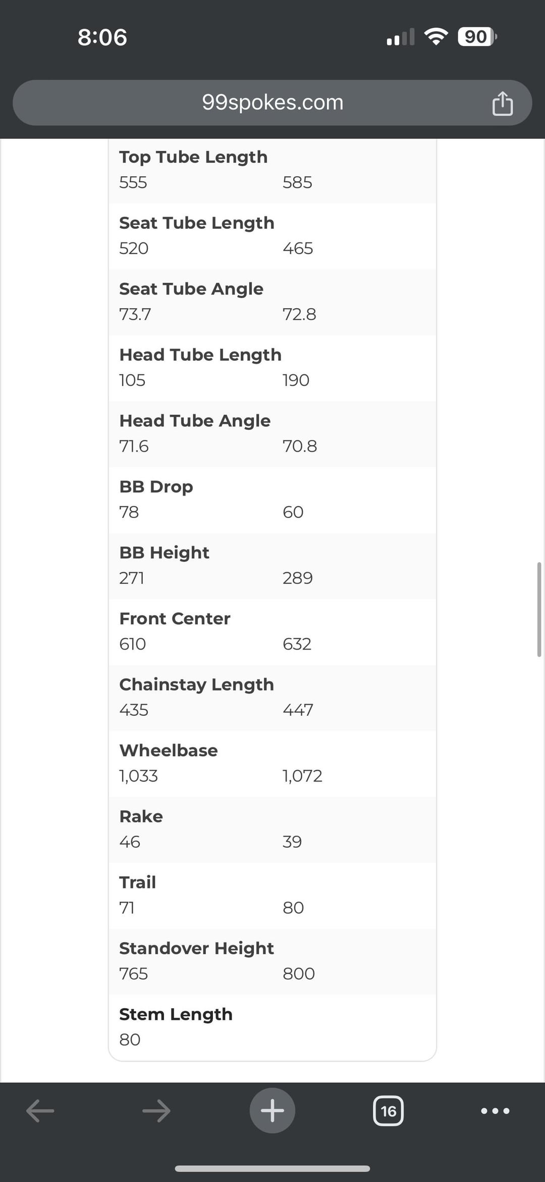Tap the cellular signal bars icon
Viewport: 545px width, 1182px height.
[x=401, y=37]
